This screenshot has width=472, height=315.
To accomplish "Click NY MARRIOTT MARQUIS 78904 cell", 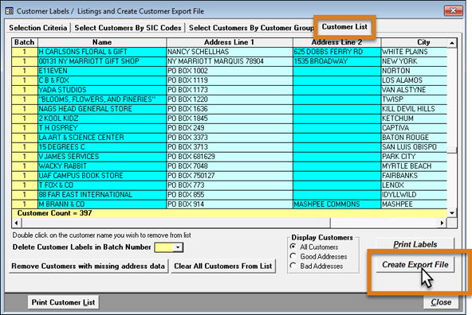I will 230,61.
